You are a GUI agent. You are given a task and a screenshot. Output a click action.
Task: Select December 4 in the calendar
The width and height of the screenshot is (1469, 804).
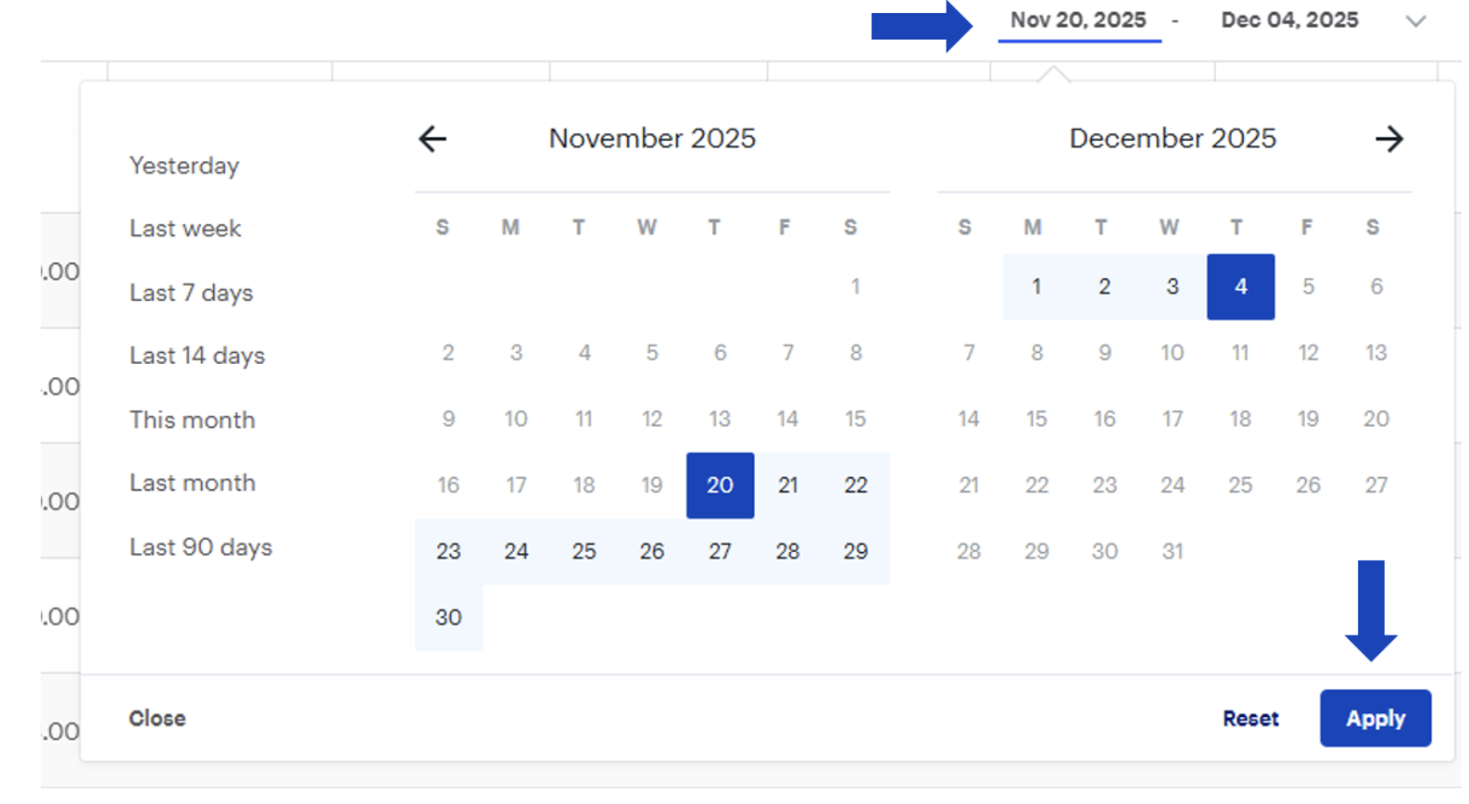click(1240, 287)
